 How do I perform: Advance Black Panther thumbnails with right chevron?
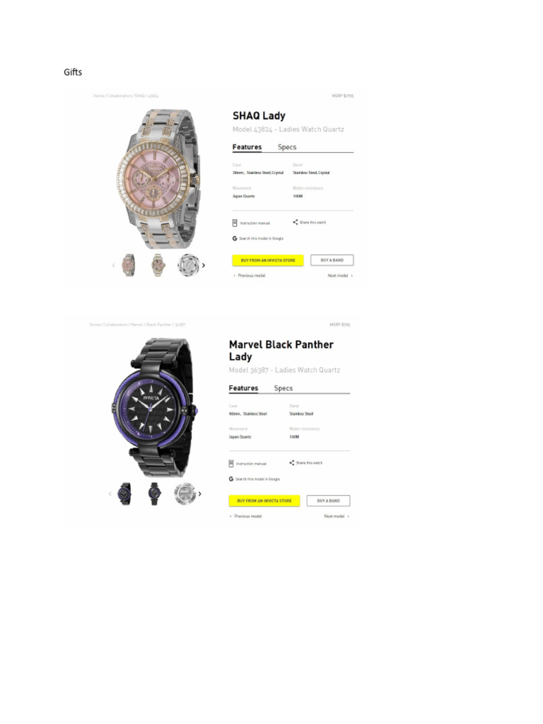[x=200, y=494]
